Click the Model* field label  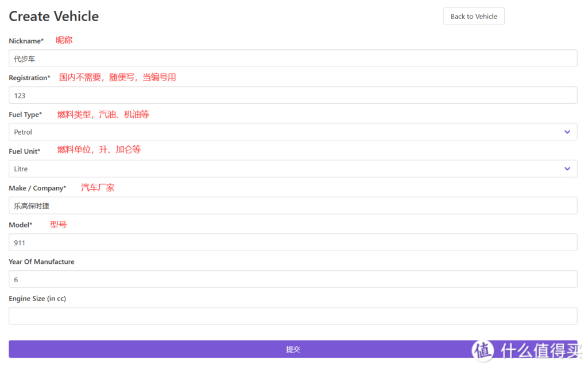(20, 225)
